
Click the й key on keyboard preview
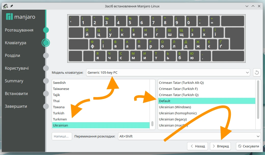89,33
